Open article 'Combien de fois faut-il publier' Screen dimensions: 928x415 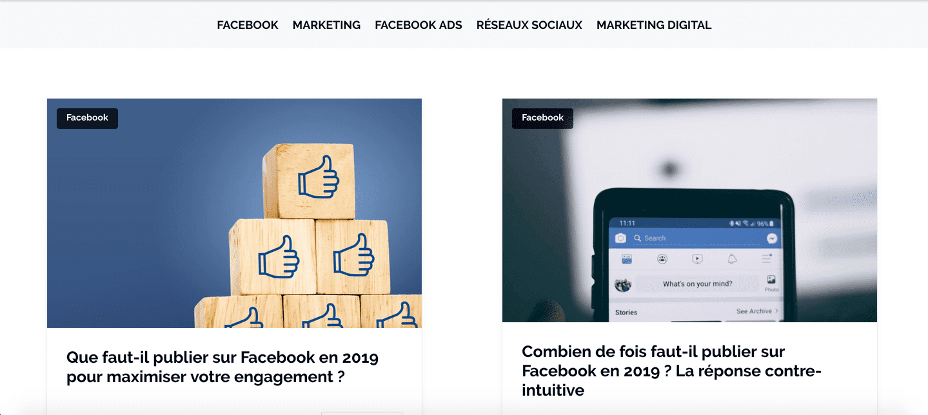(671, 371)
